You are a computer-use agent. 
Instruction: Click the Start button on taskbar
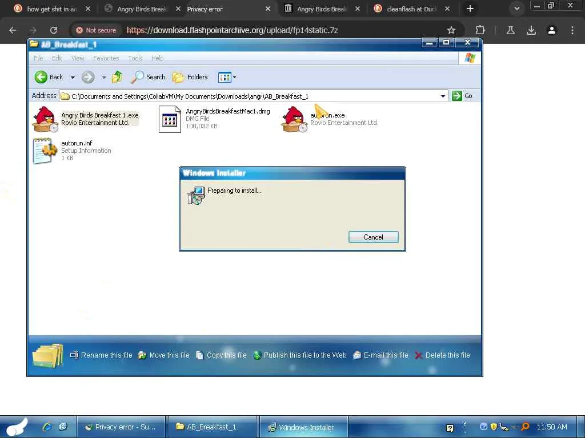(x=17, y=427)
